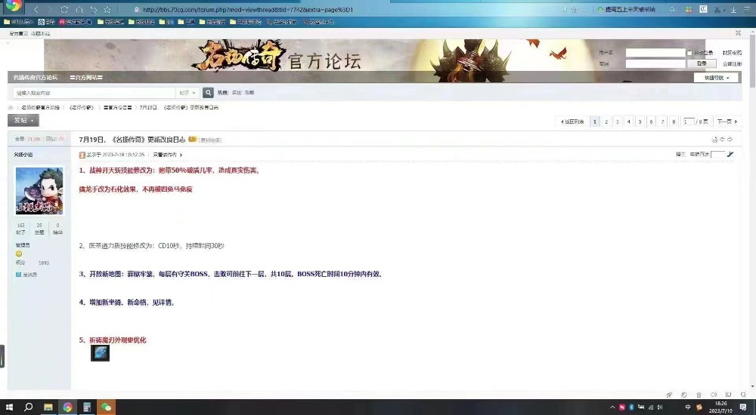Click the previous post arrow beside print icon

point(722,140)
